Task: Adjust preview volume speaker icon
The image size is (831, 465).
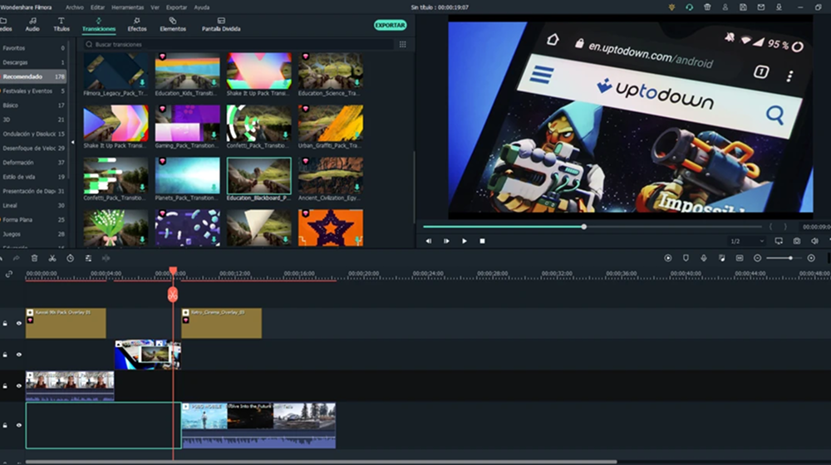Action: click(x=814, y=241)
